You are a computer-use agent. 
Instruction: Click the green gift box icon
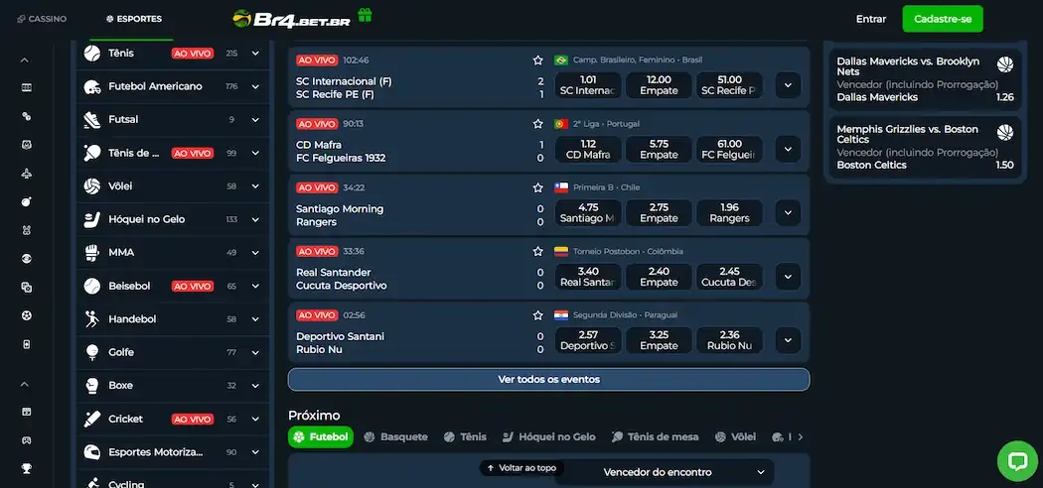365,15
